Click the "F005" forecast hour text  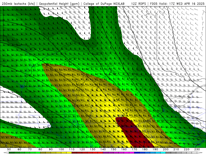click(x=154, y=4)
